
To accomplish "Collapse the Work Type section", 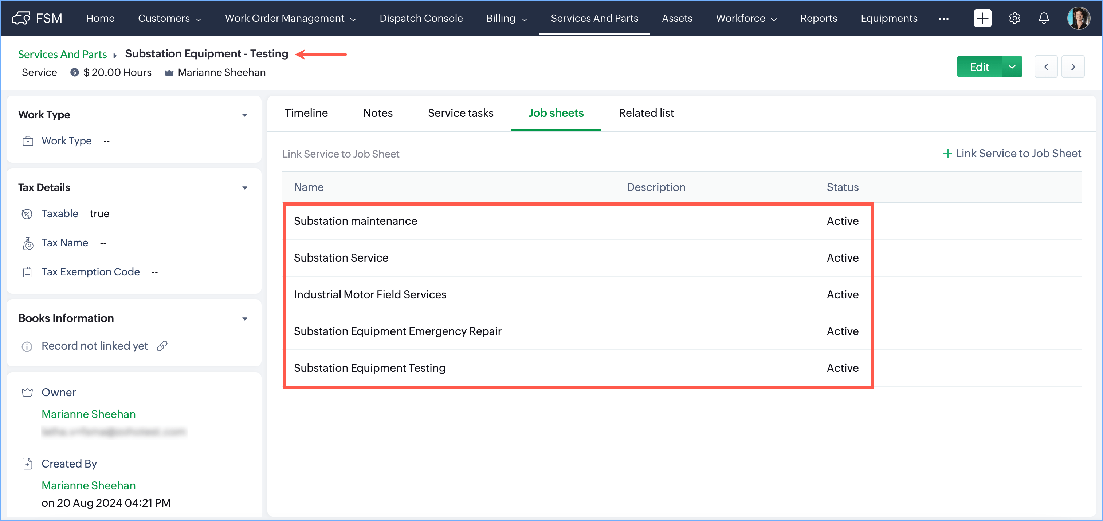I will click(x=244, y=115).
